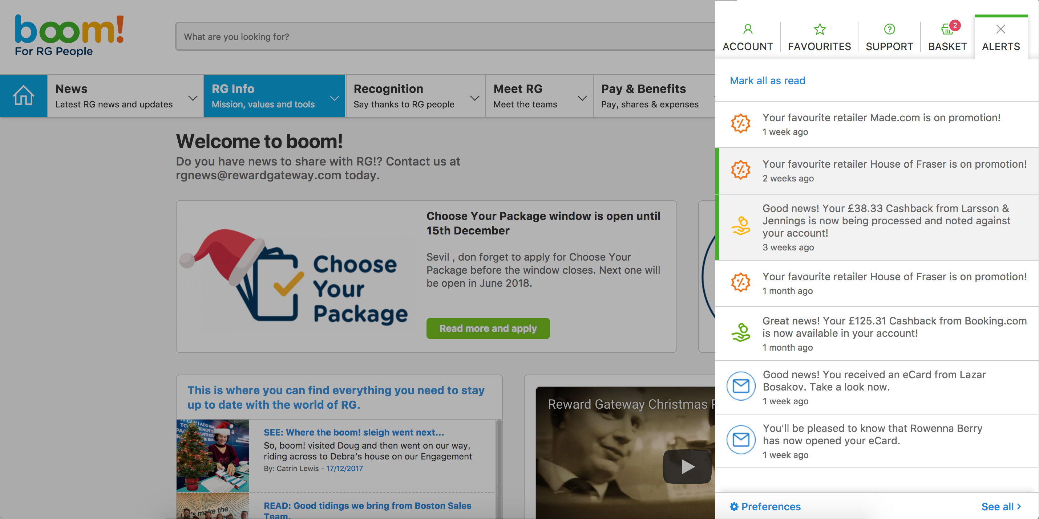The image size is (1039, 519).
Task: Open the £125.31 Booking.com cashback alert
Action: pos(894,327)
